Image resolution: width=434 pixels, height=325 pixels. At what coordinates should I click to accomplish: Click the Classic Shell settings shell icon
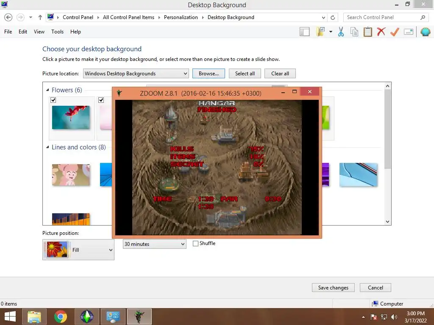click(425, 32)
